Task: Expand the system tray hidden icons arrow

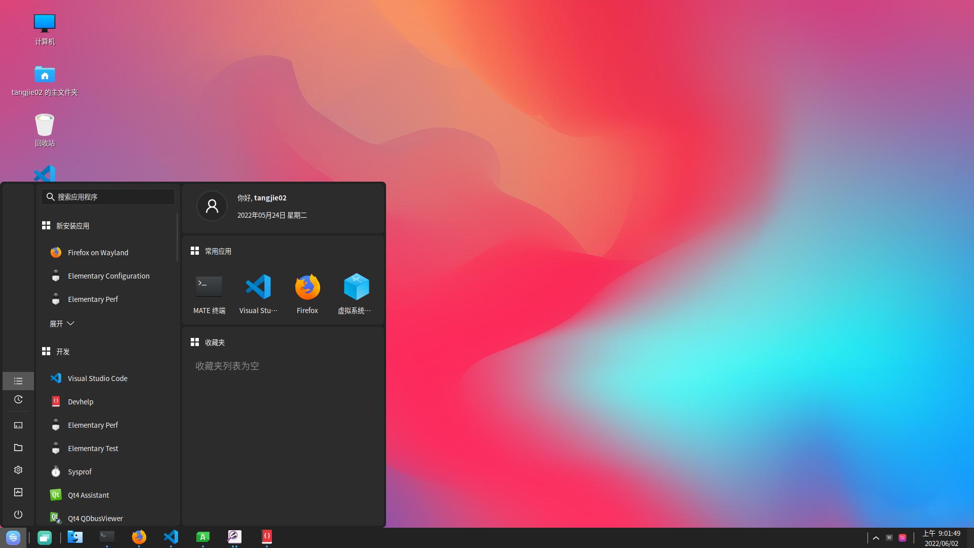Action: pos(876,538)
